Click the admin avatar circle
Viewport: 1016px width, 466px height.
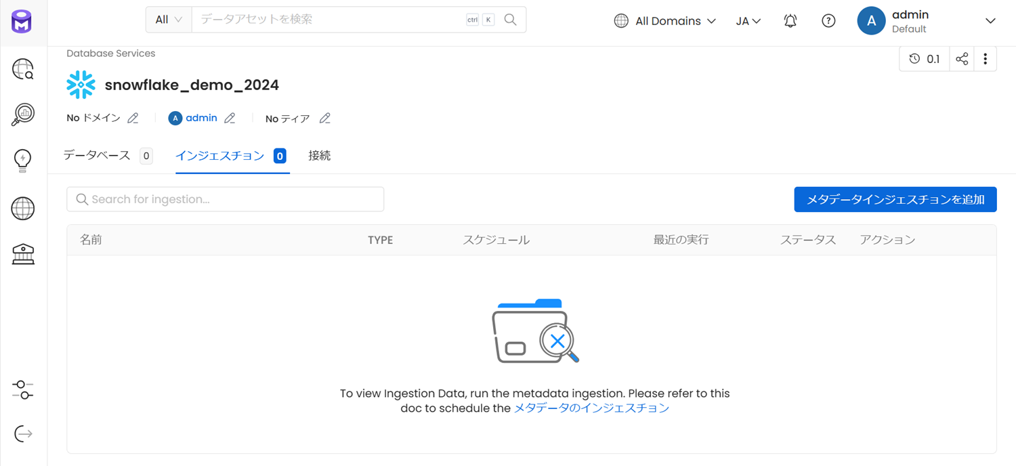(871, 21)
